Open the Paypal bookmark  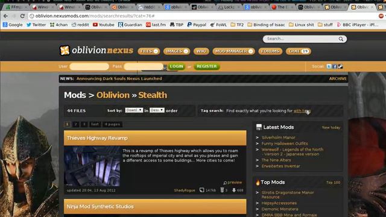coord(197,25)
